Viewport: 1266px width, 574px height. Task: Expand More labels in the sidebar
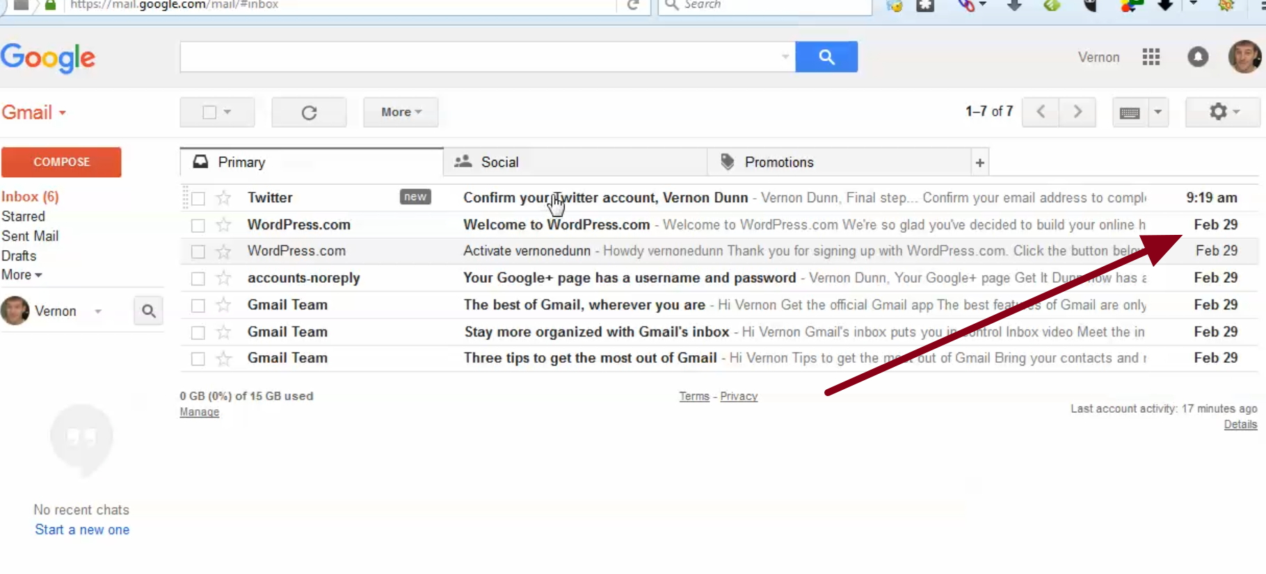pyautogui.click(x=22, y=275)
